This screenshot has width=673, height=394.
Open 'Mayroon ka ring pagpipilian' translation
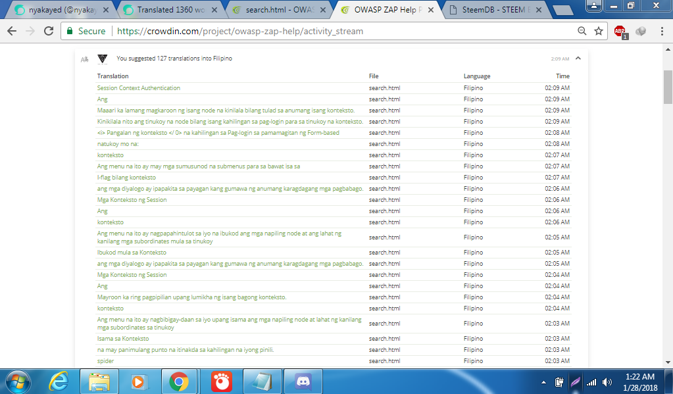[x=192, y=297]
